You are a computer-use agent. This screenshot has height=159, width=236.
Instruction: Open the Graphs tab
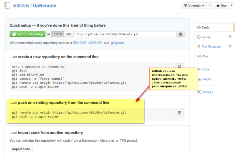(206, 79)
